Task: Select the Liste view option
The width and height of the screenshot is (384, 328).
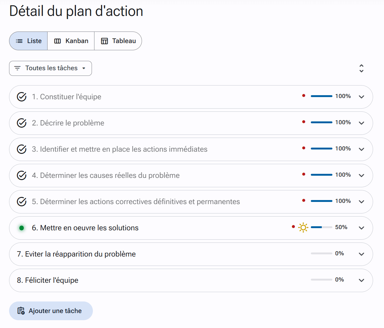Action: pos(28,41)
